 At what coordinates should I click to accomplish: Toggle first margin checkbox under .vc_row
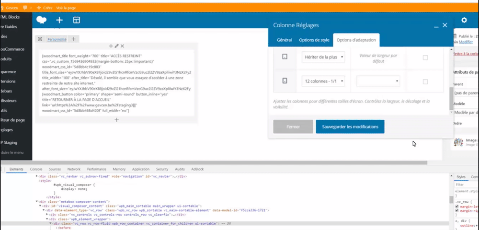457,207
